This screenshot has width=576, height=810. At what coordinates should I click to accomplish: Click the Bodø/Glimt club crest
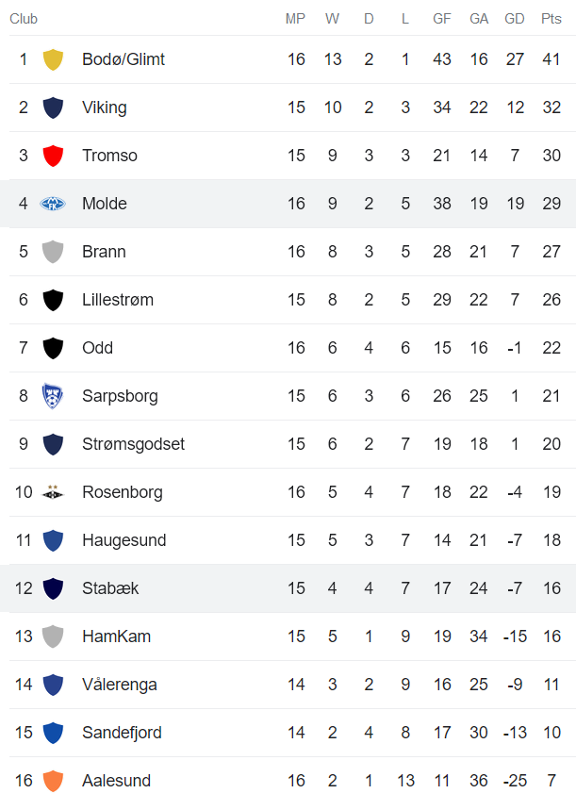56,58
